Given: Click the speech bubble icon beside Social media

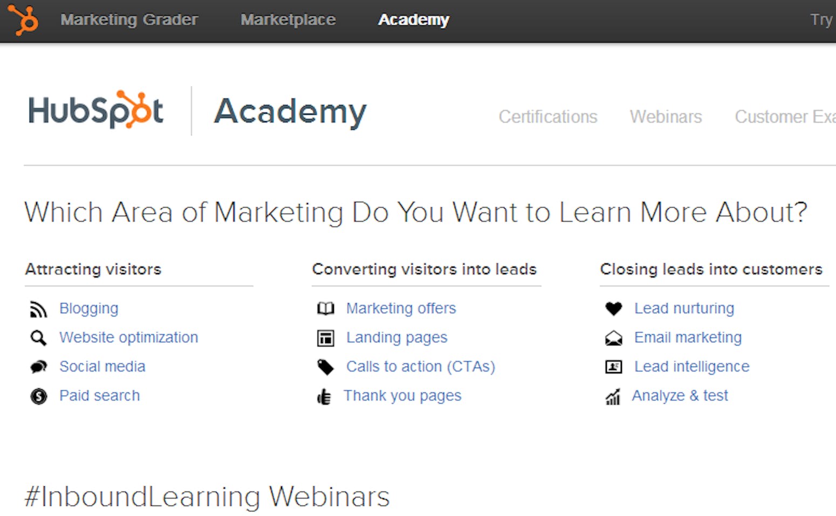Looking at the screenshot, I should coord(38,367).
